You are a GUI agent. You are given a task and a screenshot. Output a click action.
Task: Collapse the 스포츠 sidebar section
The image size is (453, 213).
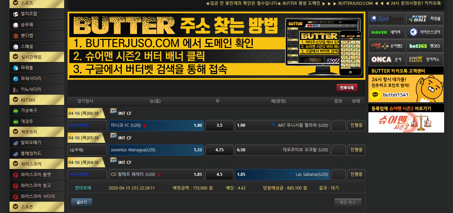[x=15, y=3]
